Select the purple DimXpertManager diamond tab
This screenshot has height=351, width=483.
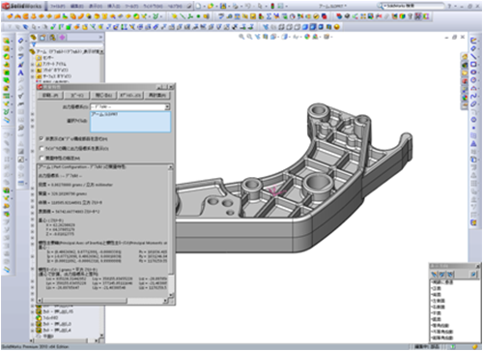(62, 38)
